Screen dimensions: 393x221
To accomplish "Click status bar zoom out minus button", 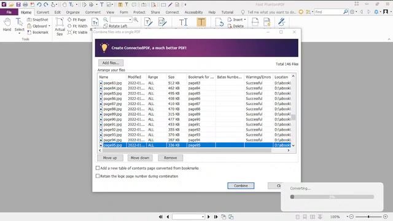I will pos(351,217).
